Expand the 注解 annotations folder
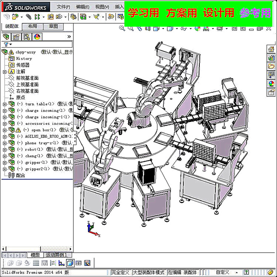Image resolution: width=277 pixels, height=277 pixels. point(4,72)
